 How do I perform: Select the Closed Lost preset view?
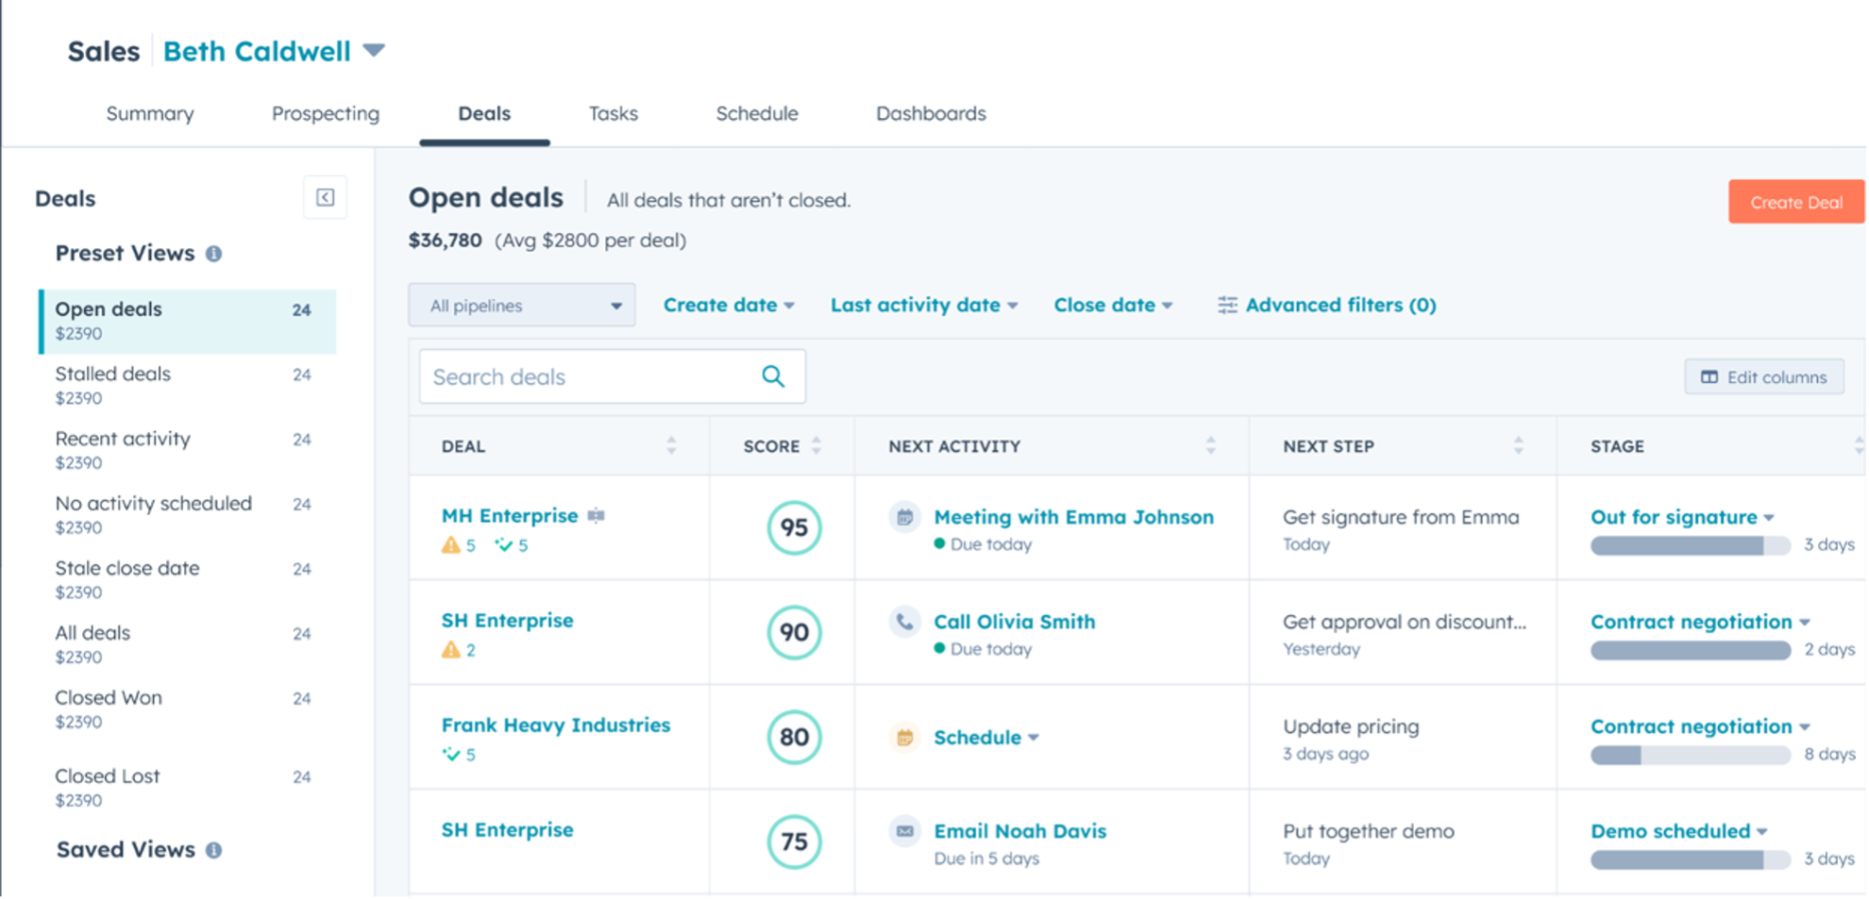coord(187,788)
